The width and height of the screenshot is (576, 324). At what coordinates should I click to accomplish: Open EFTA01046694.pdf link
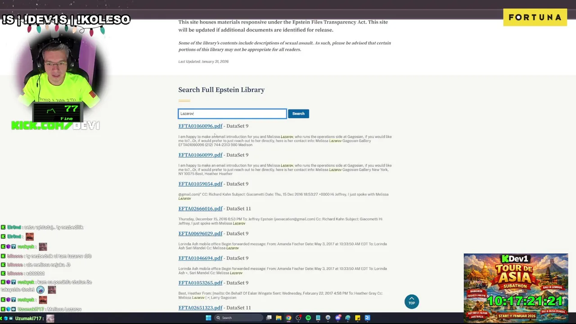[x=200, y=258]
